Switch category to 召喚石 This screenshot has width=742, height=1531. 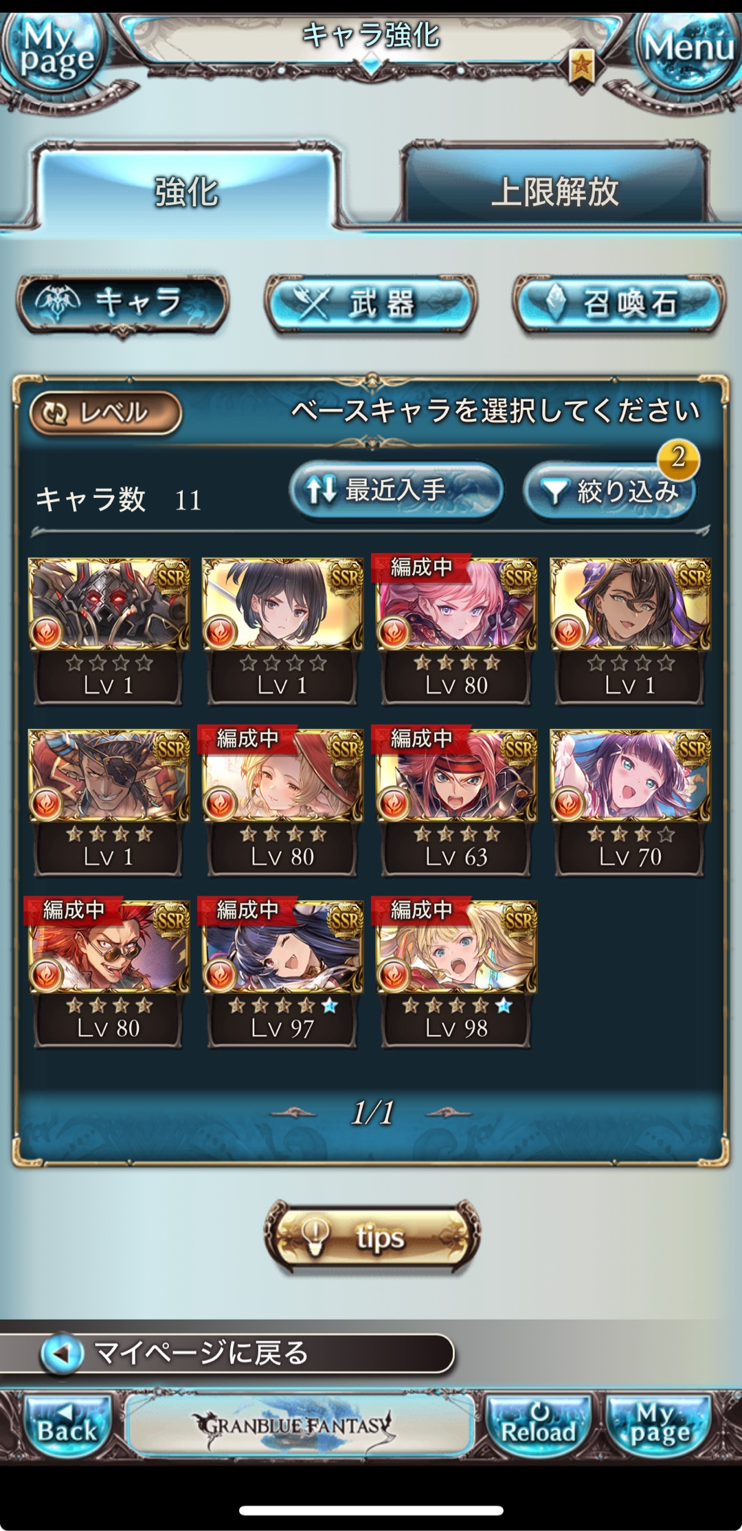[620, 304]
